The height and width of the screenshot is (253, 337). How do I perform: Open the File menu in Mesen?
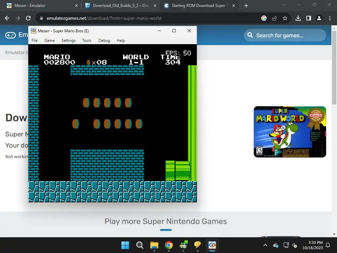coord(34,41)
